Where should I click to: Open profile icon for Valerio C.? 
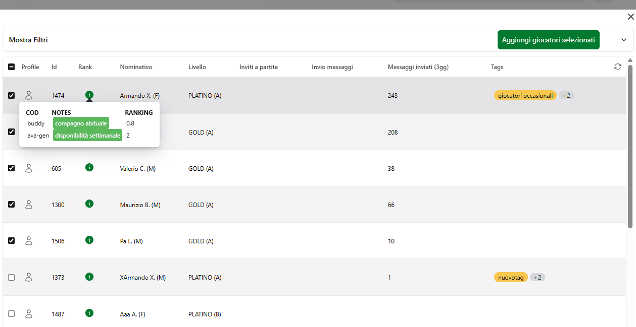[x=29, y=168]
